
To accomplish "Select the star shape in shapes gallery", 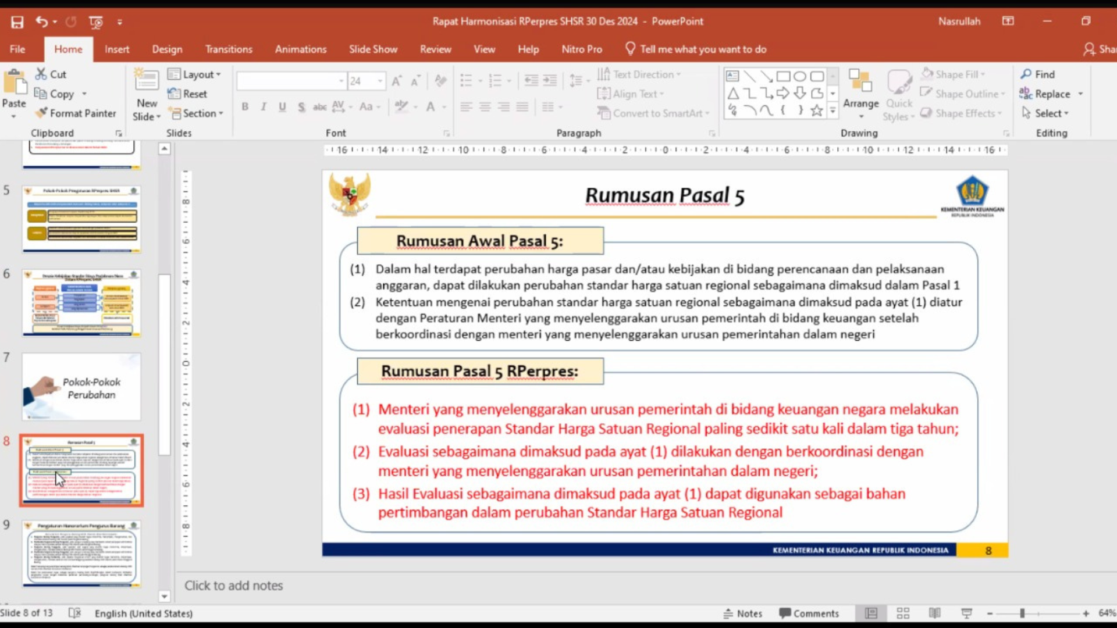I will (817, 110).
